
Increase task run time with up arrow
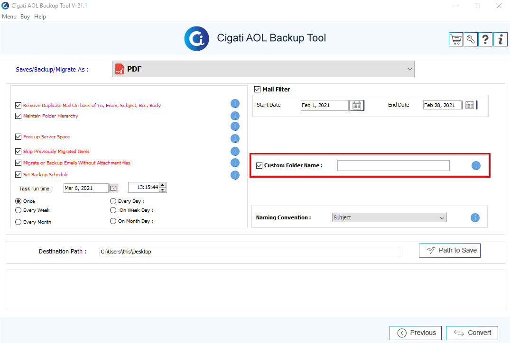163,185
